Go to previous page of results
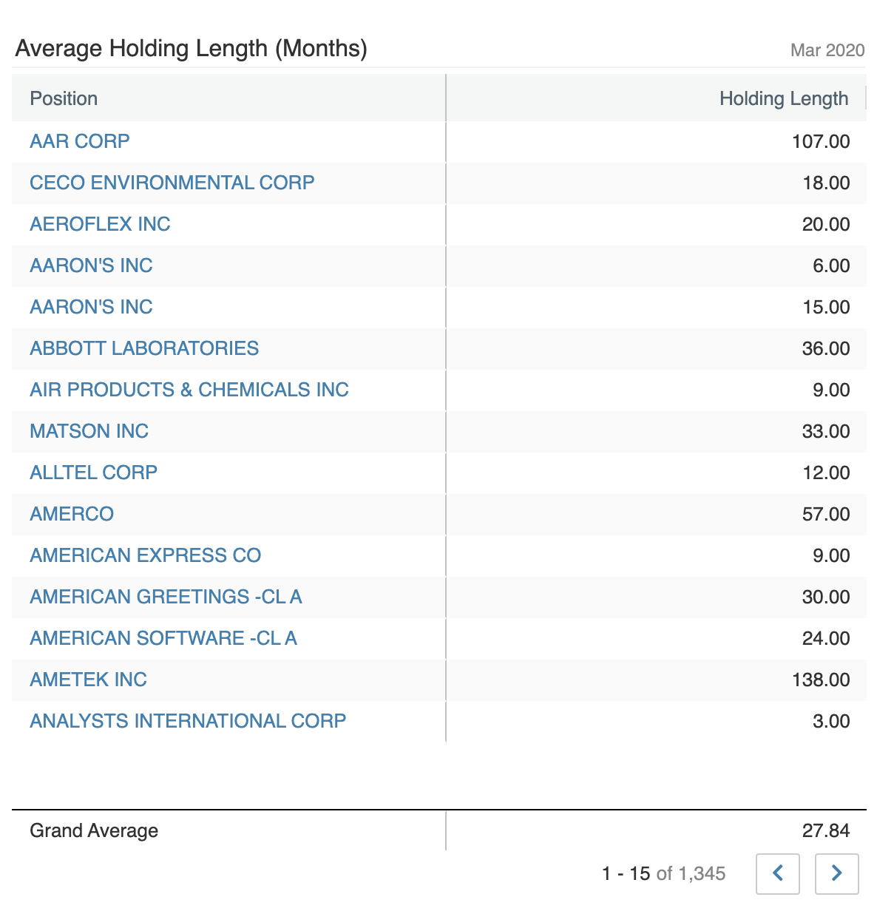The height and width of the screenshot is (911, 877). coord(778,873)
